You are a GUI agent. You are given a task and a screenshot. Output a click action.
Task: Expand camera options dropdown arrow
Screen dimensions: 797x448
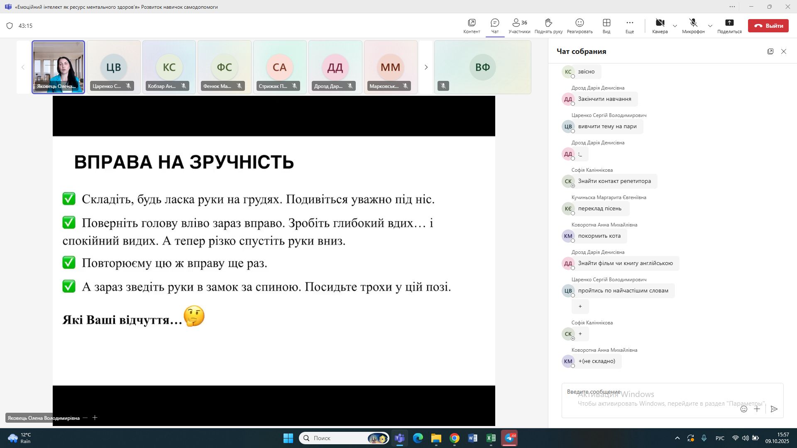[x=675, y=26]
